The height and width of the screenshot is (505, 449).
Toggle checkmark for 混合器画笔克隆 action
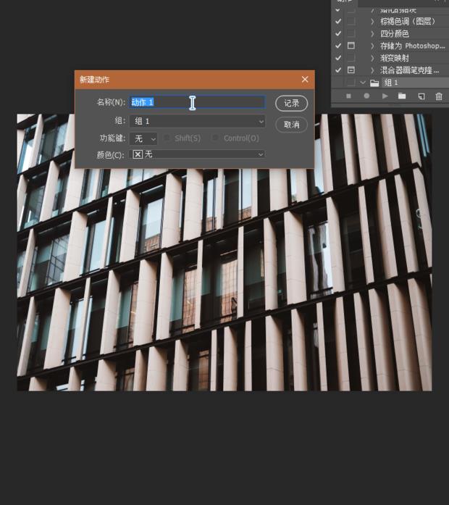[x=338, y=70]
